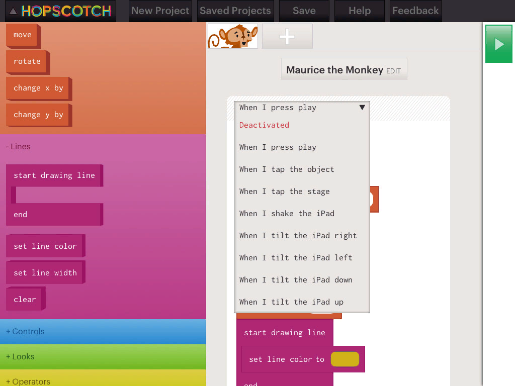Collapse the Lines category
515x386 pixels.
18,147
